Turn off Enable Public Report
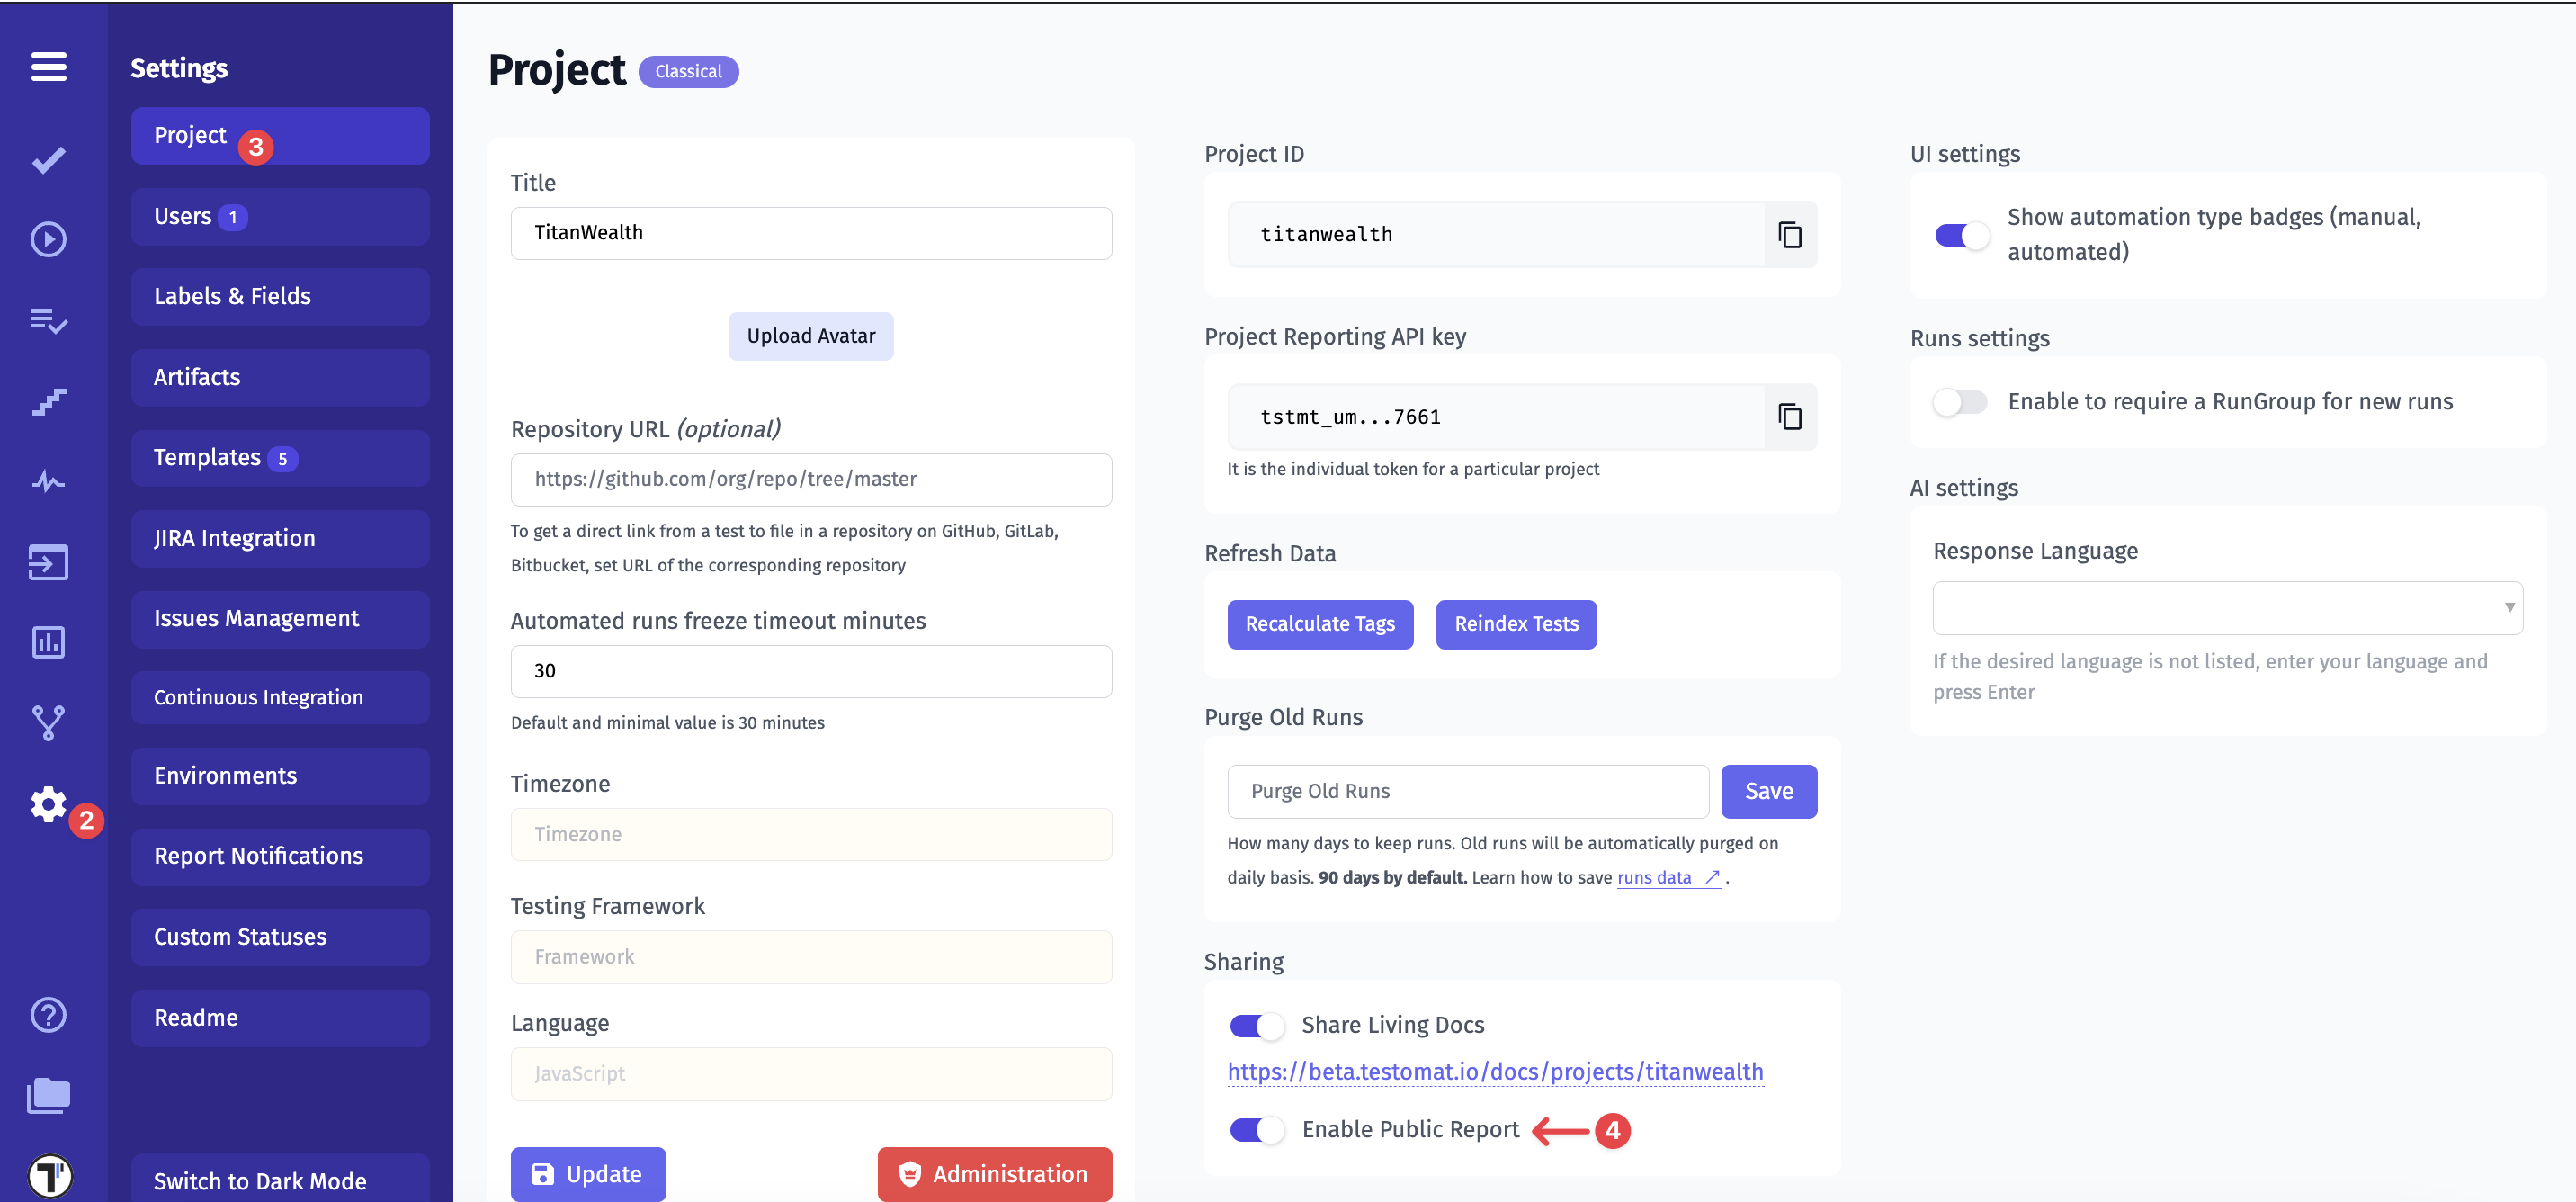The width and height of the screenshot is (2576, 1202). [1257, 1129]
